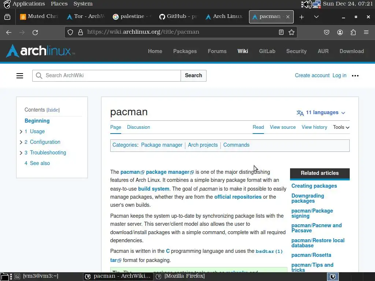This screenshot has height=281, width=375.
Task: Click Forums in the Arch navigation bar
Action: tap(217, 51)
